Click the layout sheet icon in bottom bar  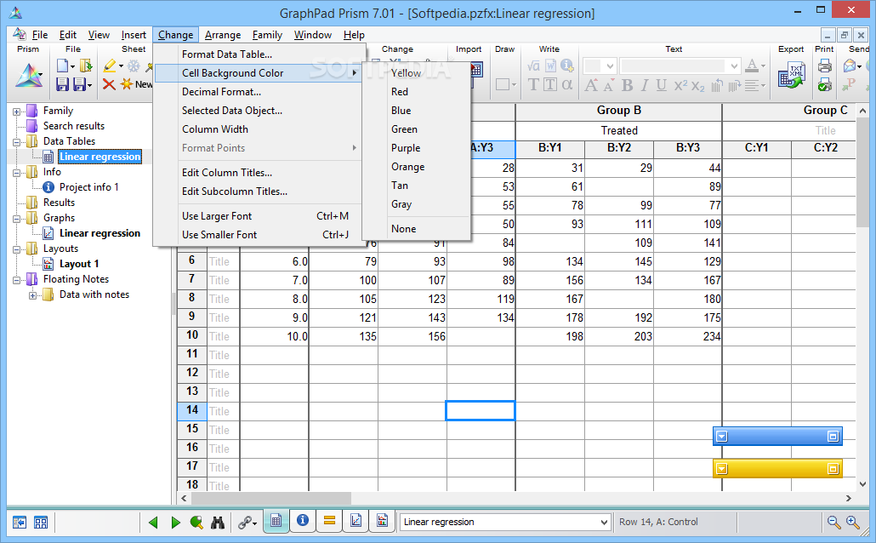(x=382, y=521)
